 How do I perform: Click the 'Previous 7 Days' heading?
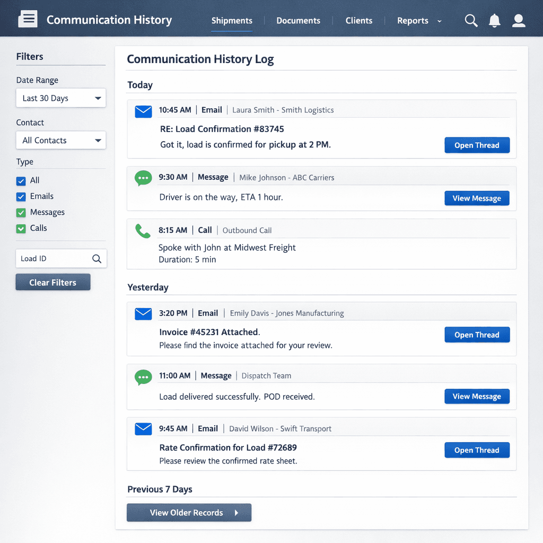tap(160, 489)
